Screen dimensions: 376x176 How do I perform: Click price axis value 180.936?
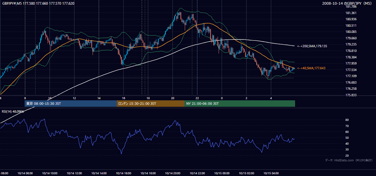tap(351, 19)
